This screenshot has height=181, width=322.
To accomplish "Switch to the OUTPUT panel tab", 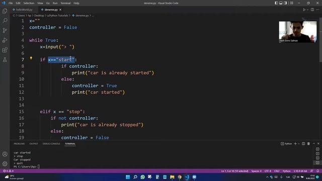I will click(34, 144).
